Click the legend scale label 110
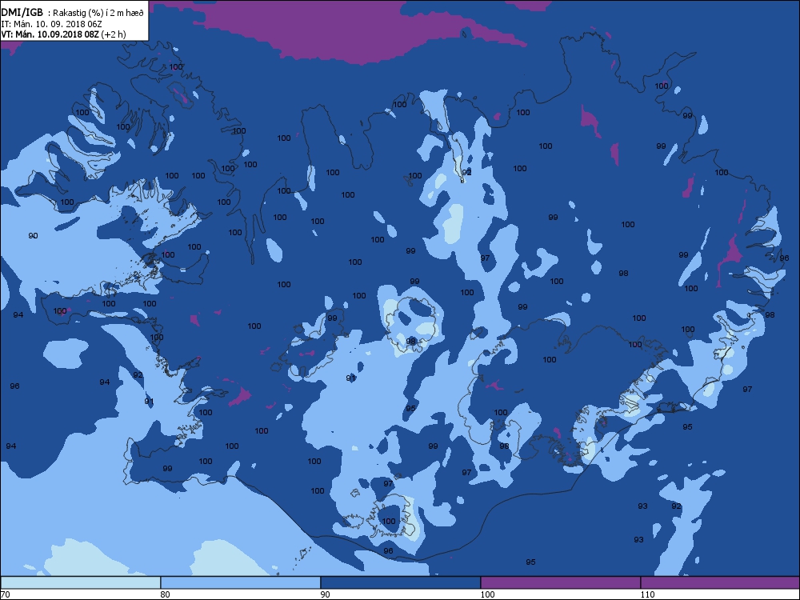The image size is (800, 600). coord(647,594)
